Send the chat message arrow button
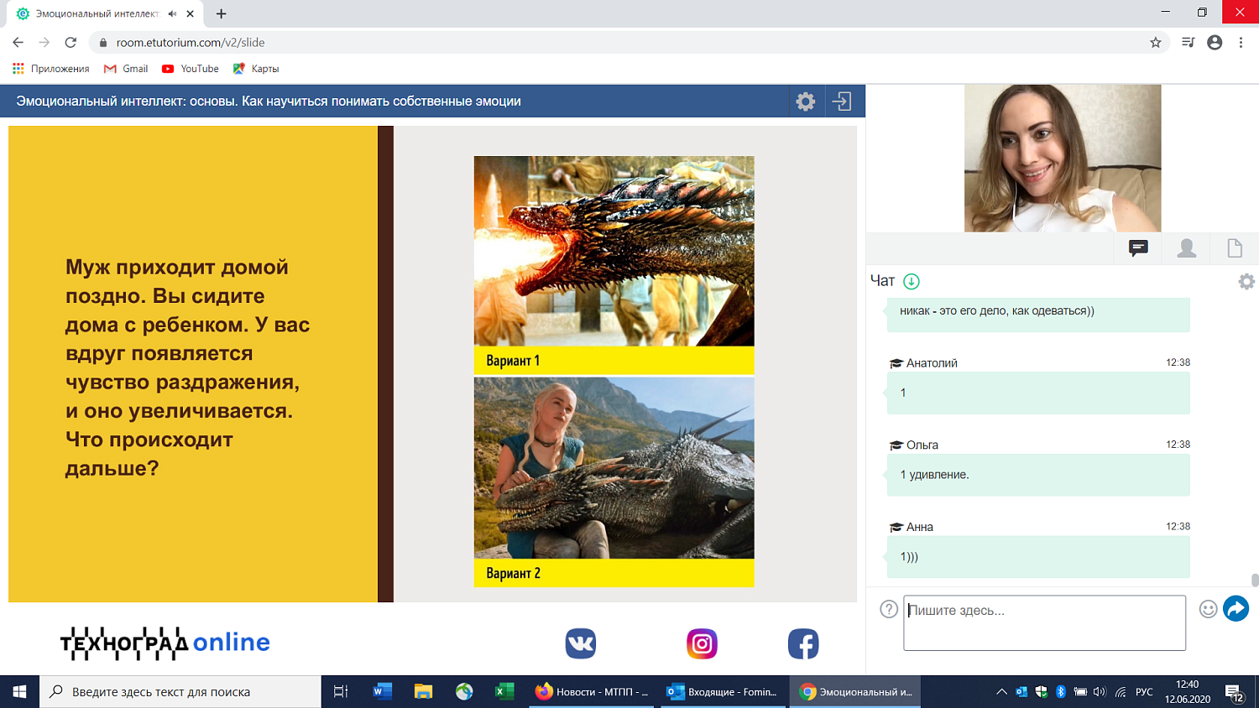This screenshot has height=708, width=1259. click(x=1235, y=608)
